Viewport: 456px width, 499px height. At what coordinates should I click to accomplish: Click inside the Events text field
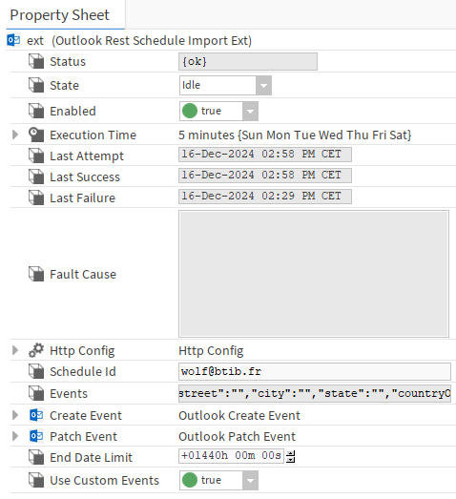(x=315, y=394)
